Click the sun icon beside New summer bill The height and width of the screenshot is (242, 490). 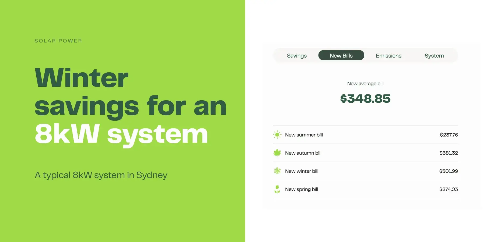(x=277, y=135)
